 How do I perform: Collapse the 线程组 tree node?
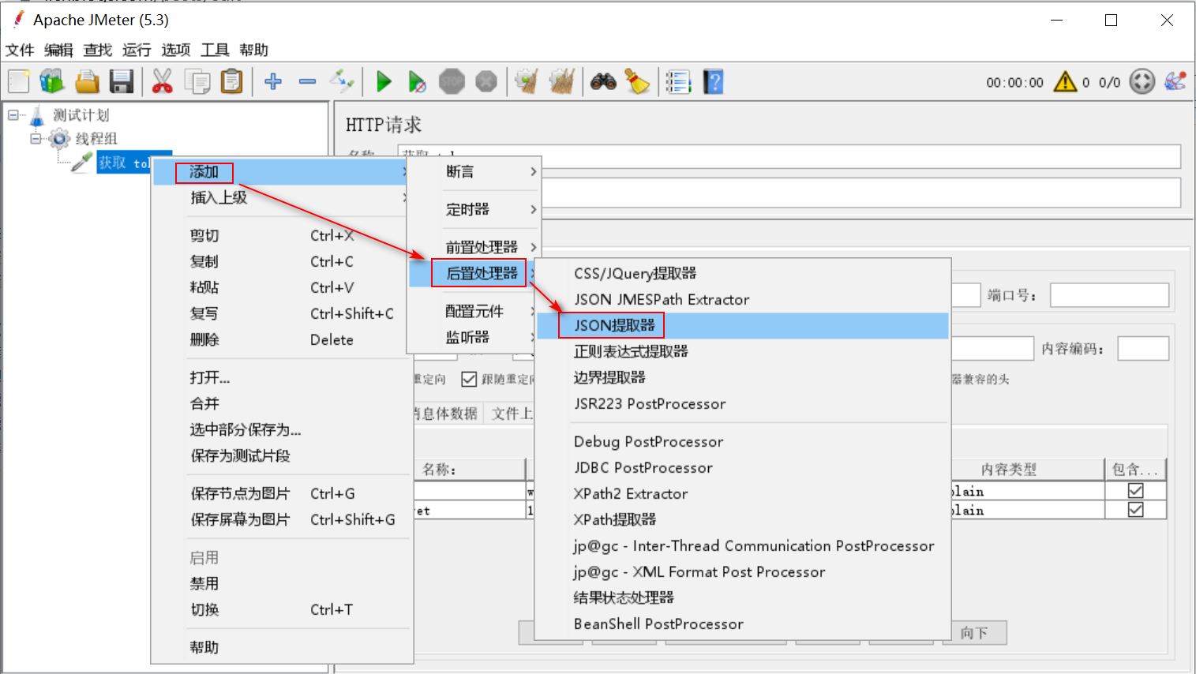coord(36,139)
